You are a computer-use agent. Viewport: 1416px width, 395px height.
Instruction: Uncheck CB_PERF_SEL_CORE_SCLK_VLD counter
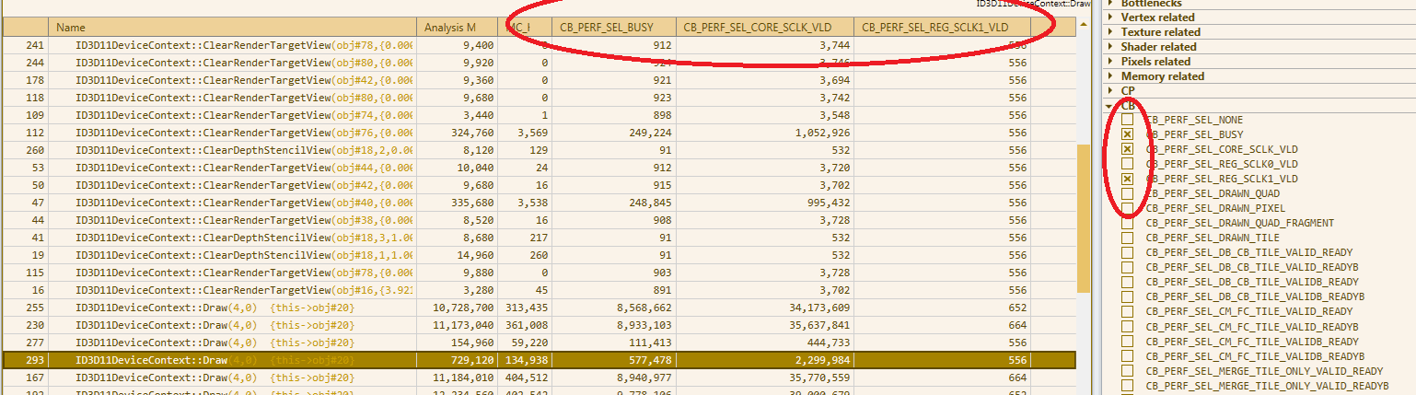point(1127,149)
